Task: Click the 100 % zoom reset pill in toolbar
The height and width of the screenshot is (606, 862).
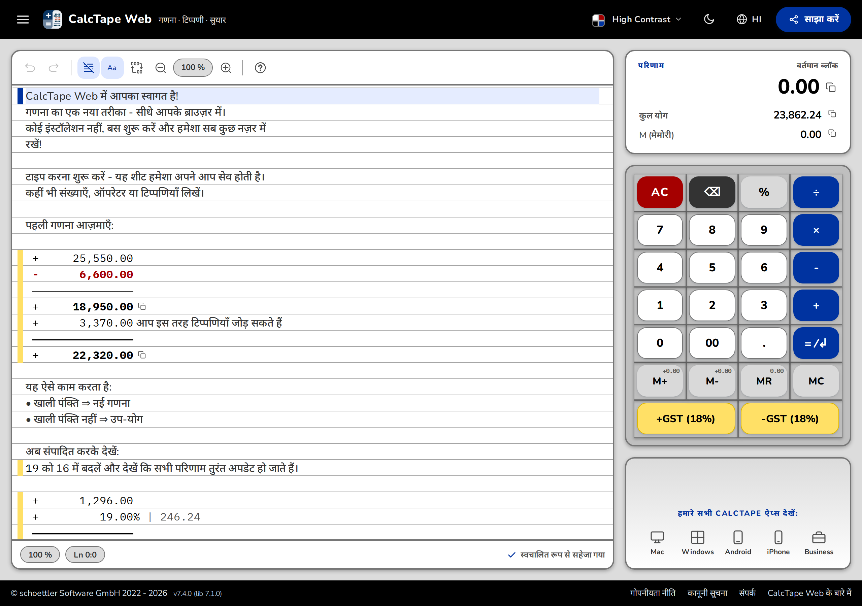Action: click(x=193, y=68)
